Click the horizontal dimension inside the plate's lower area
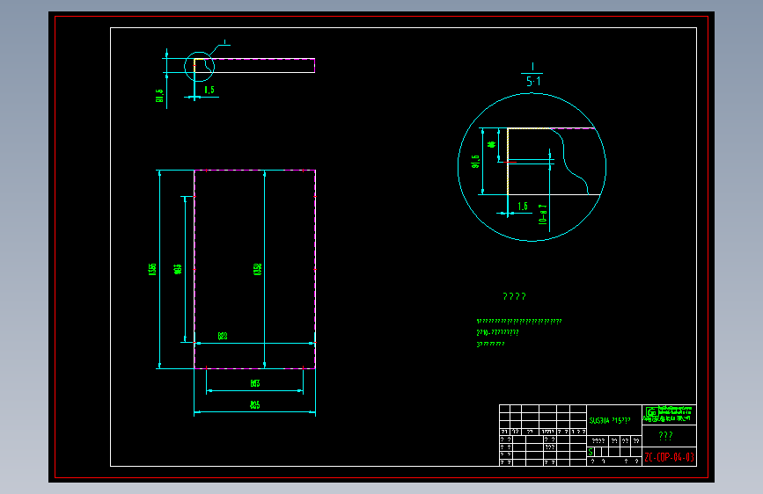The image size is (763, 494). point(223,336)
